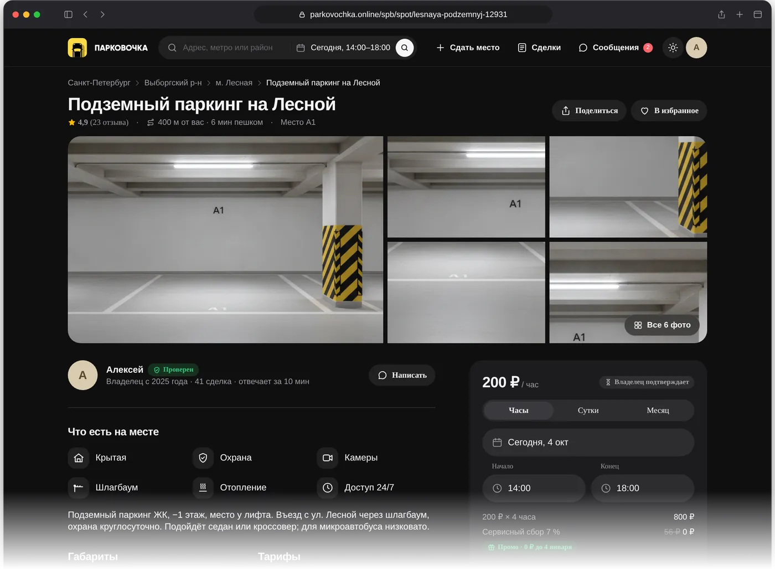Click the Парковочка logo icon

coord(77,48)
